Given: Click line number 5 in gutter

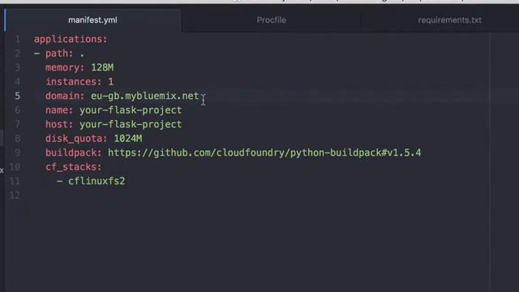Looking at the screenshot, I should pos(17,96).
